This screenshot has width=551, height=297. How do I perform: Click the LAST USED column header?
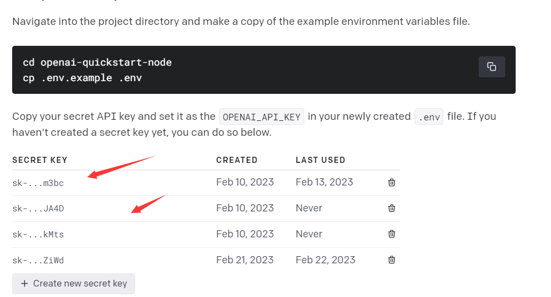click(320, 160)
